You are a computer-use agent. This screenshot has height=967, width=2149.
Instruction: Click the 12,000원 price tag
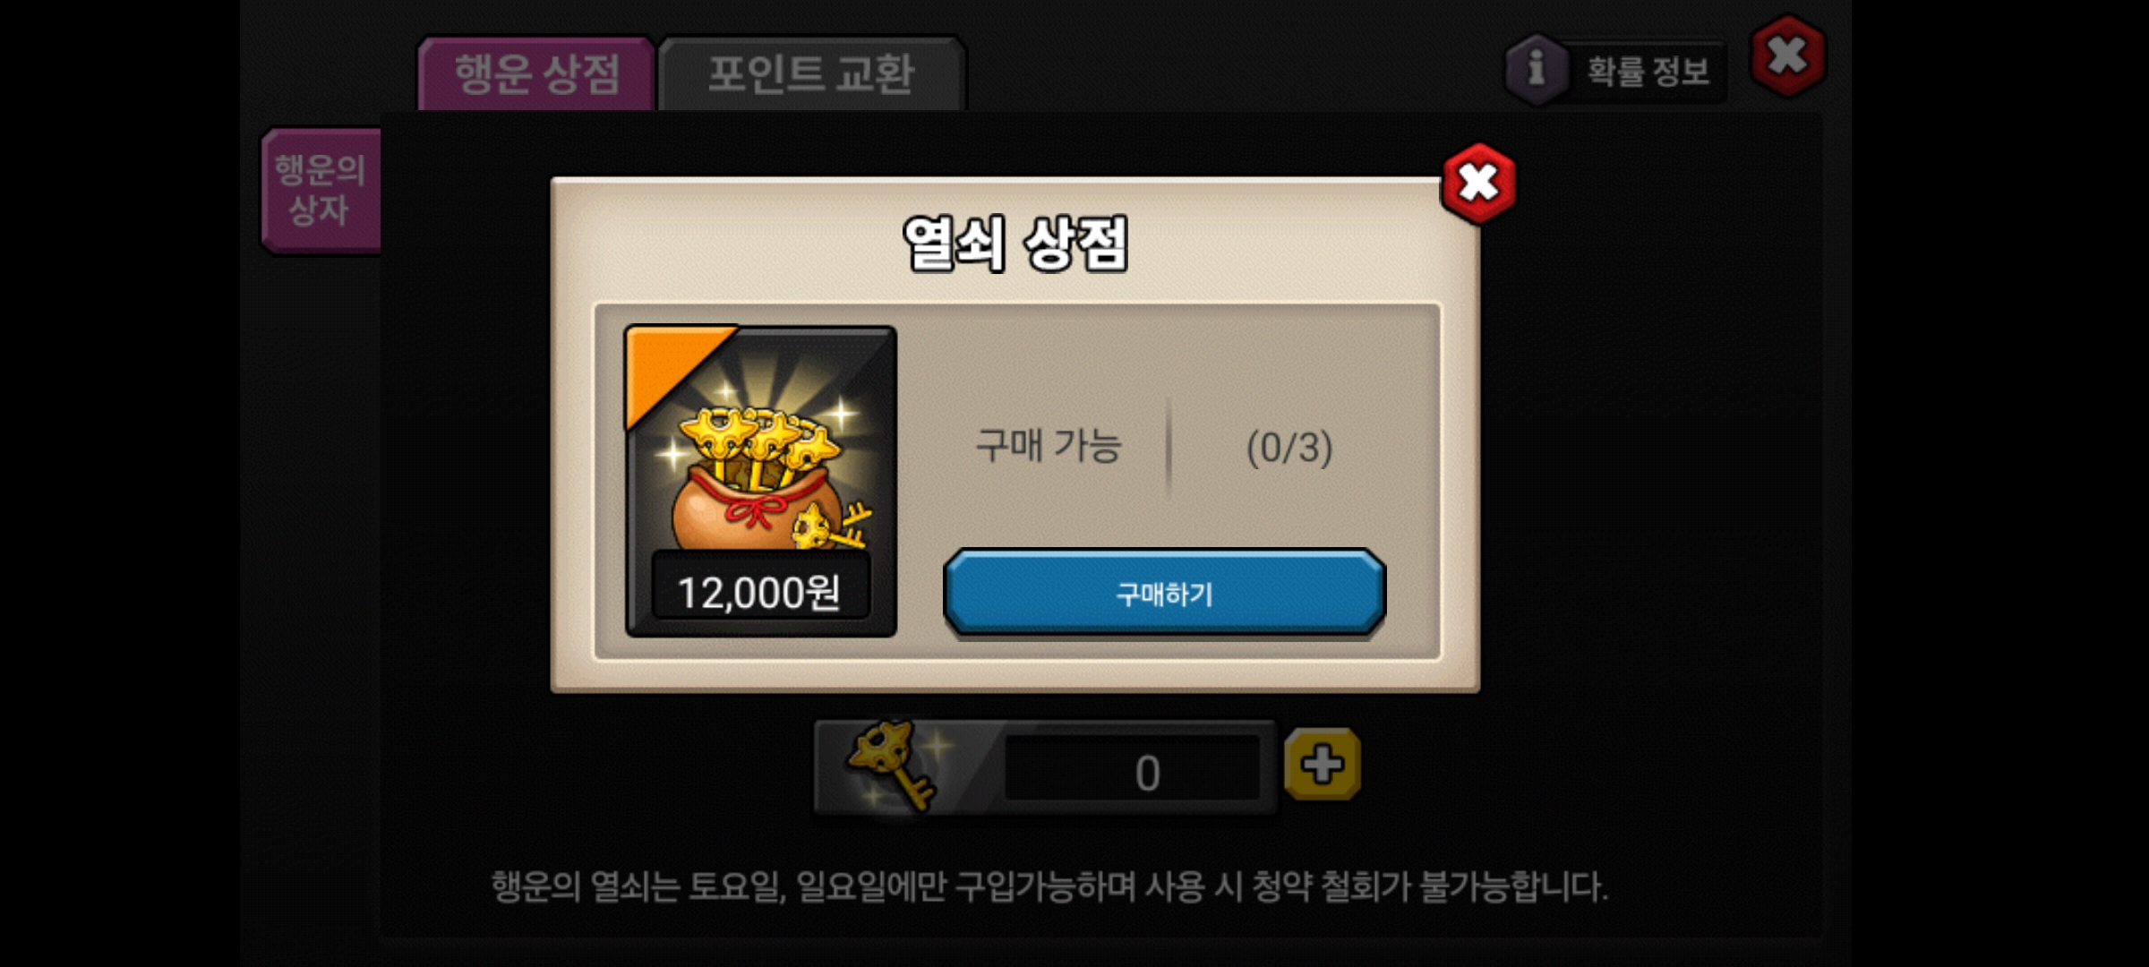point(759,592)
